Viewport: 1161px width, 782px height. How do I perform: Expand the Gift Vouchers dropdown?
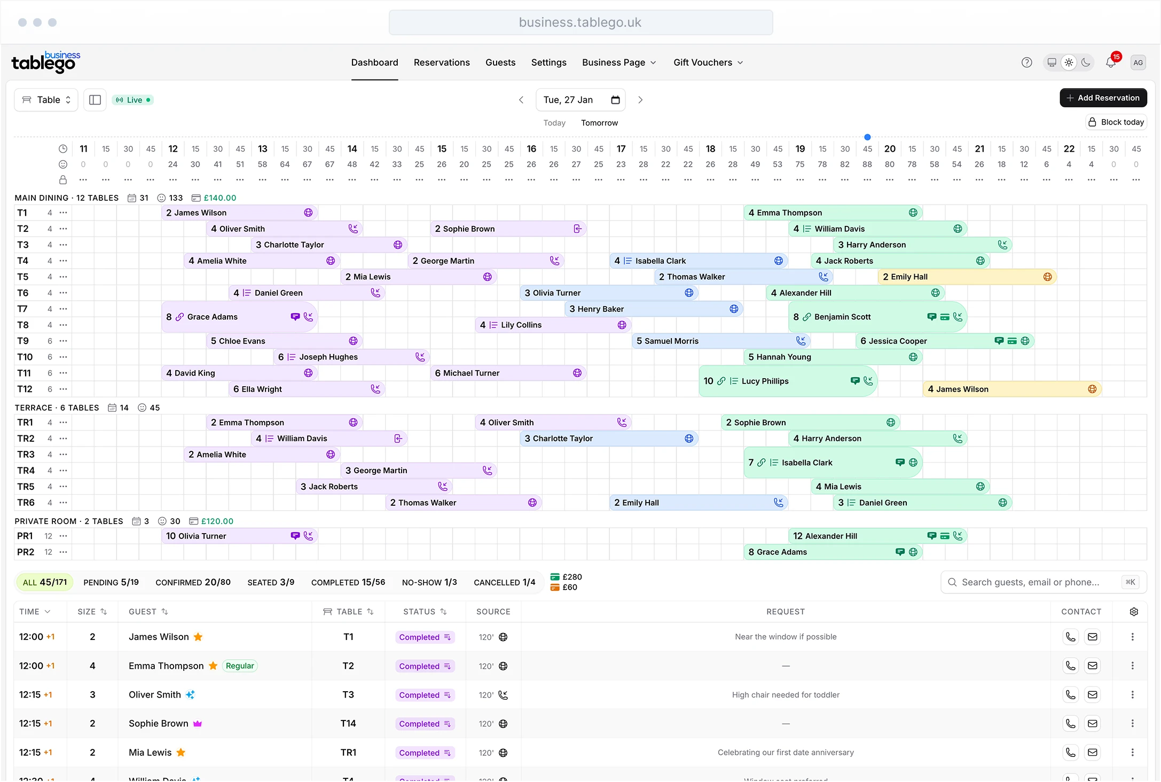pyautogui.click(x=708, y=62)
